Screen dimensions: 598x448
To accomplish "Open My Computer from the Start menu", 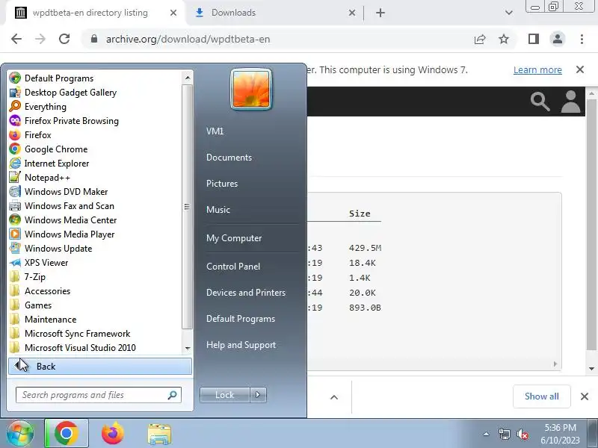I will [x=234, y=238].
